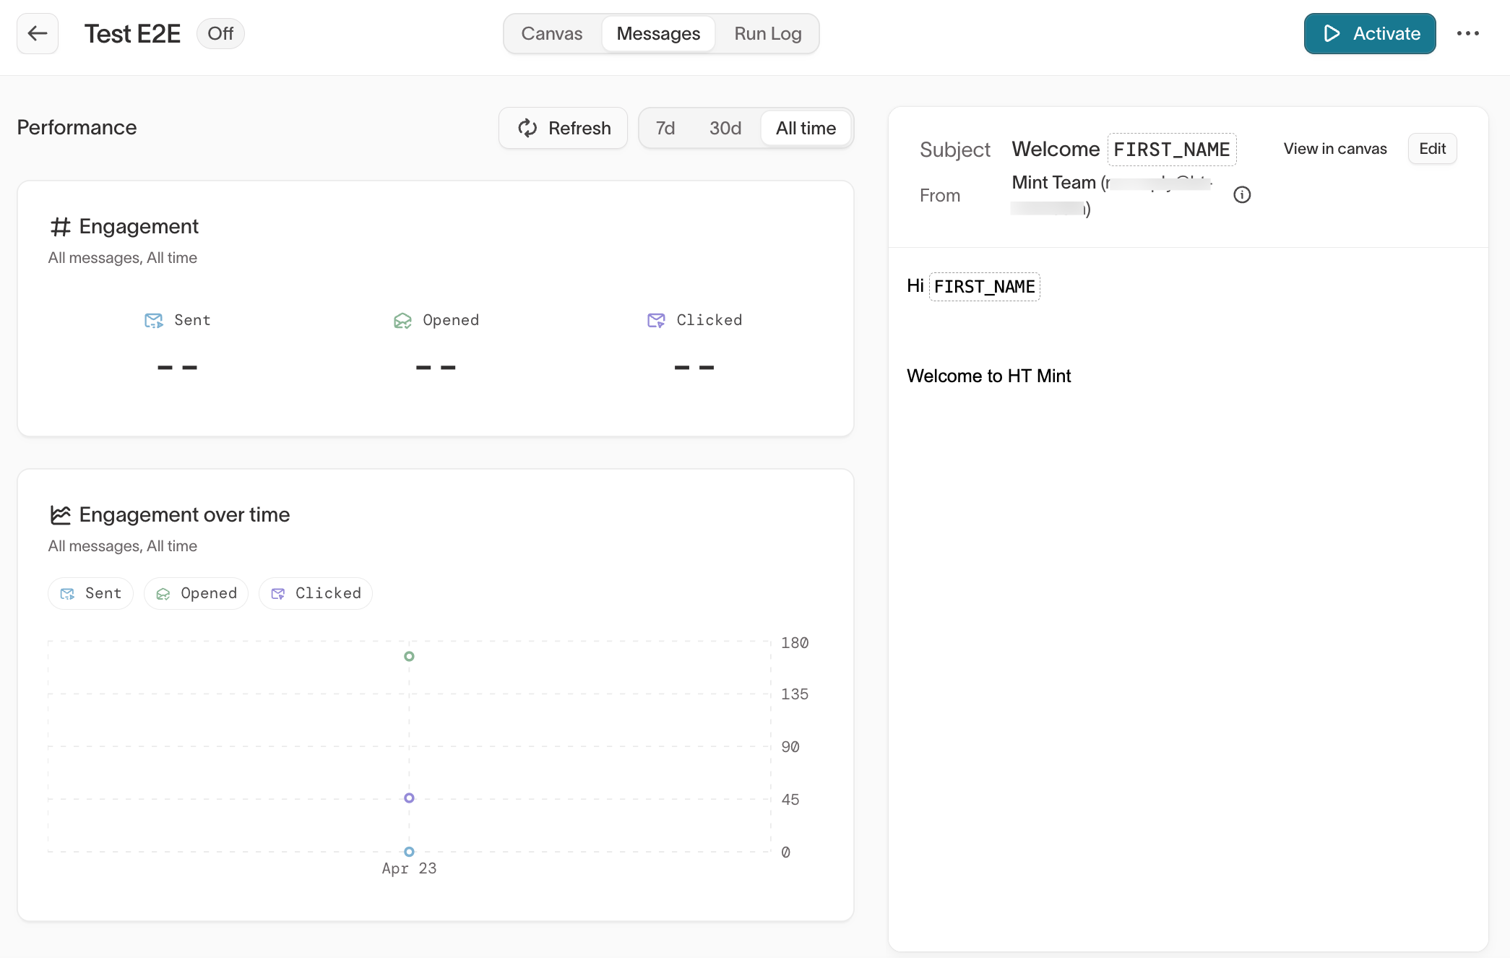The width and height of the screenshot is (1510, 958).
Task: Click the Sent envelope icon in Engagement stats
Action: 154,320
